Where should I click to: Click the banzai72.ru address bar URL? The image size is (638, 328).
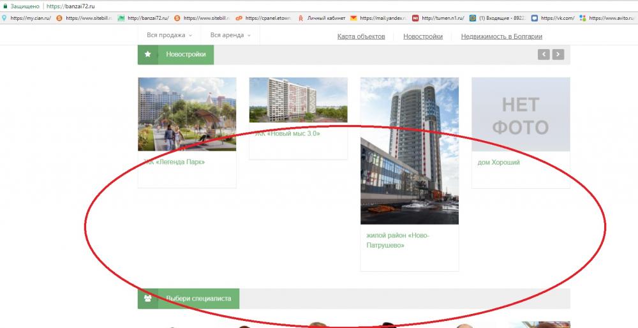71,6
